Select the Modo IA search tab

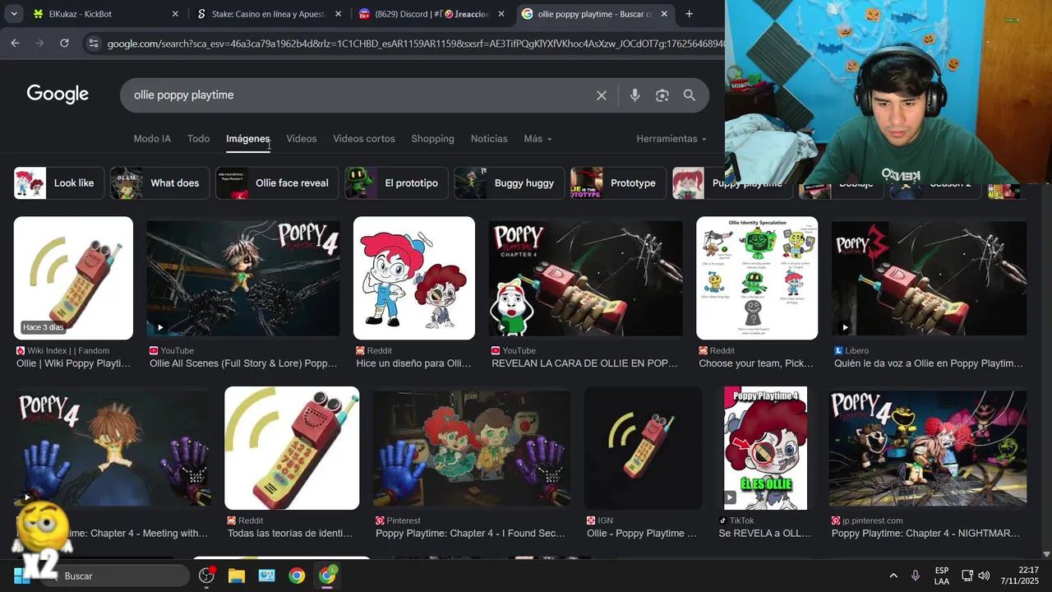pos(152,139)
